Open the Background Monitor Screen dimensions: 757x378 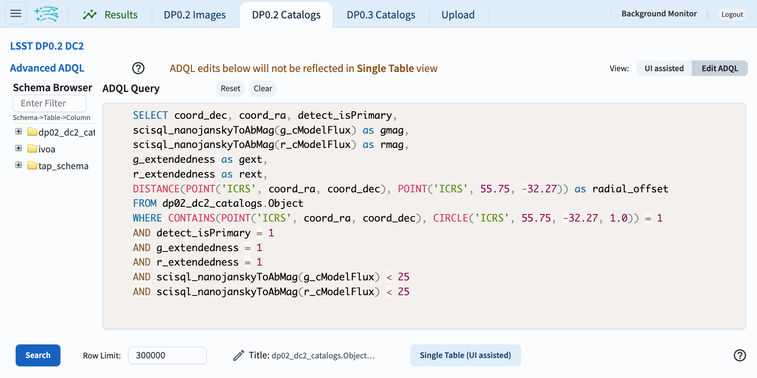(x=659, y=13)
